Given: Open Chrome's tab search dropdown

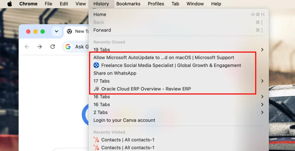Looking at the screenshot, I should 56,32.
